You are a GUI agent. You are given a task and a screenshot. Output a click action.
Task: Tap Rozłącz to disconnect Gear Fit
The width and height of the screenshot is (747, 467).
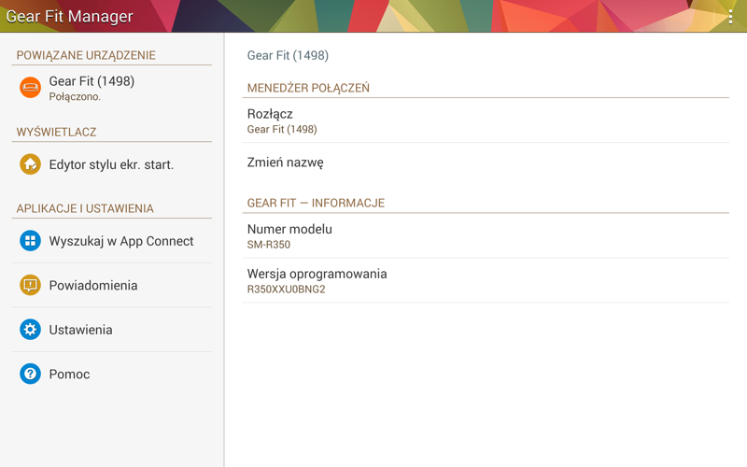coord(486,120)
